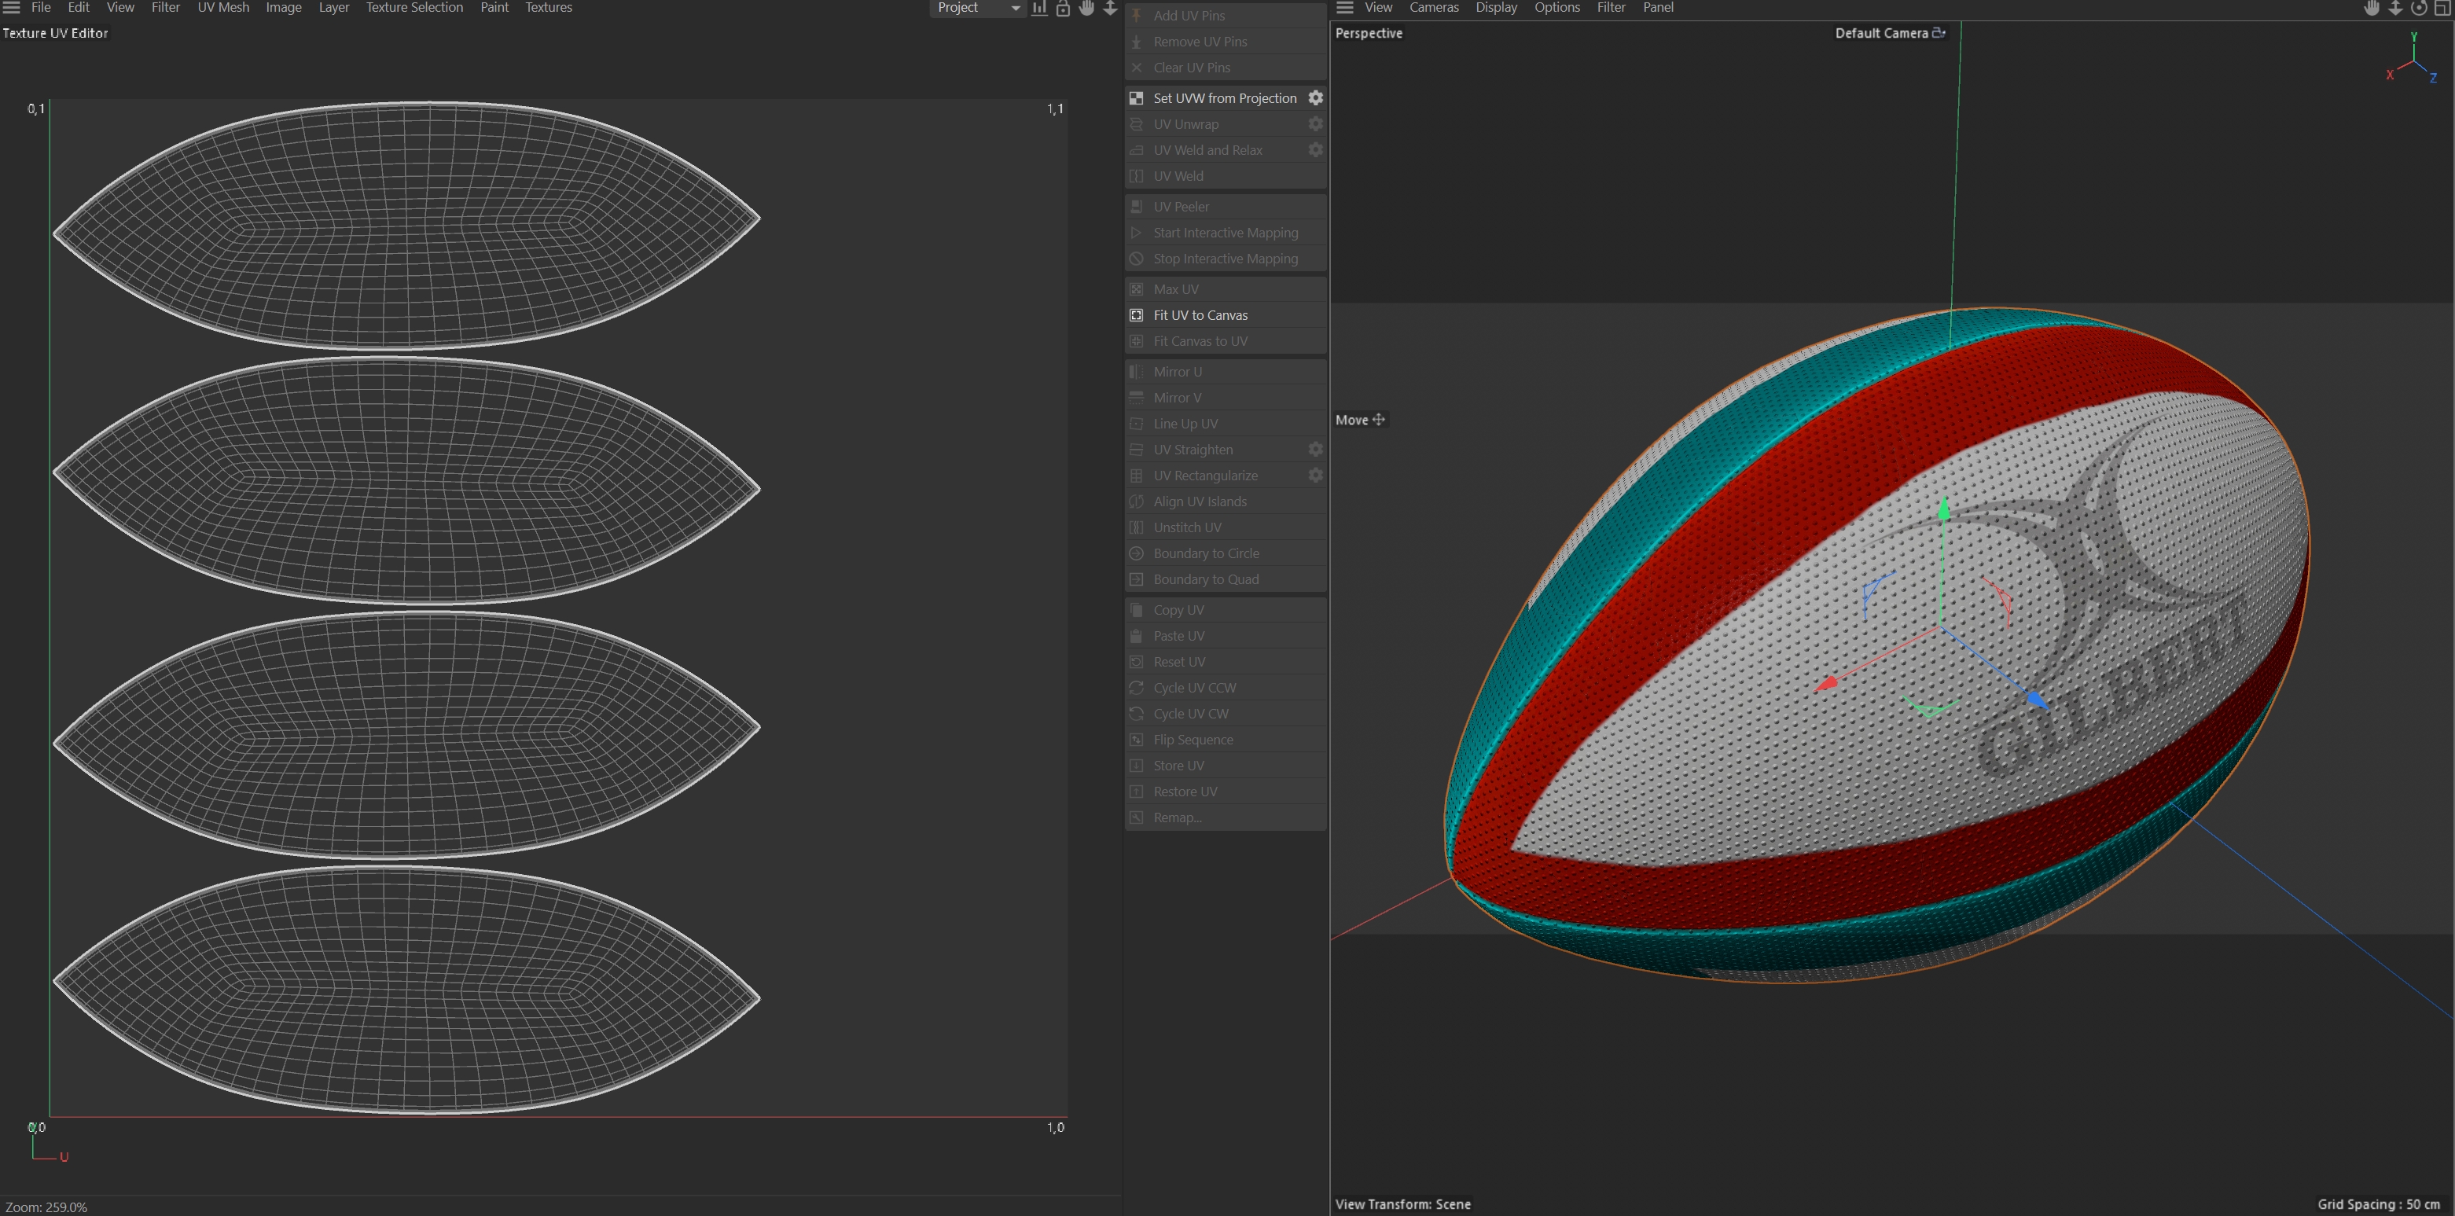Click the viewport zoom dolly arrow icon
The width and height of the screenshot is (2455, 1216).
point(2395,9)
